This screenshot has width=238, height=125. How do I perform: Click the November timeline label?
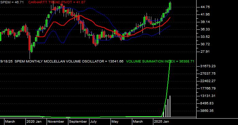point(56,122)
